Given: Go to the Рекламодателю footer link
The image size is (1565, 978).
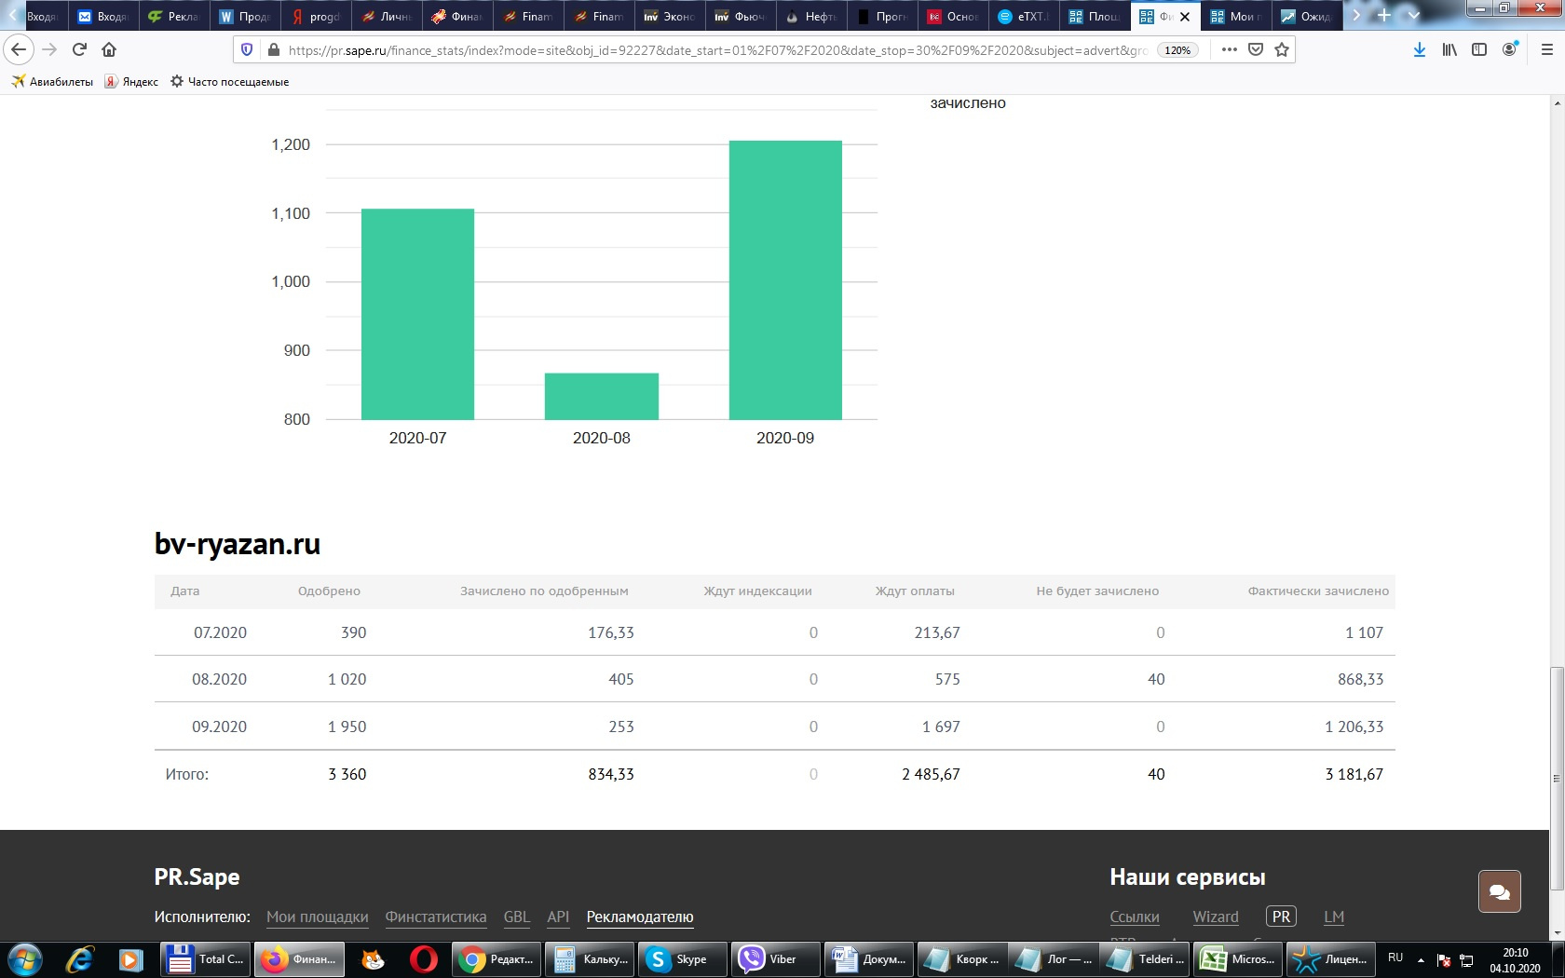Looking at the screenshot, I should click(640, 917).
